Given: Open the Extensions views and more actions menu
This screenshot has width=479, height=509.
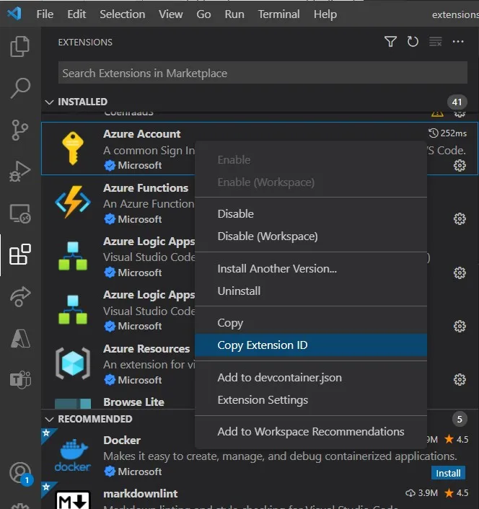Looking at the screenshot, I should pos(458,42).
